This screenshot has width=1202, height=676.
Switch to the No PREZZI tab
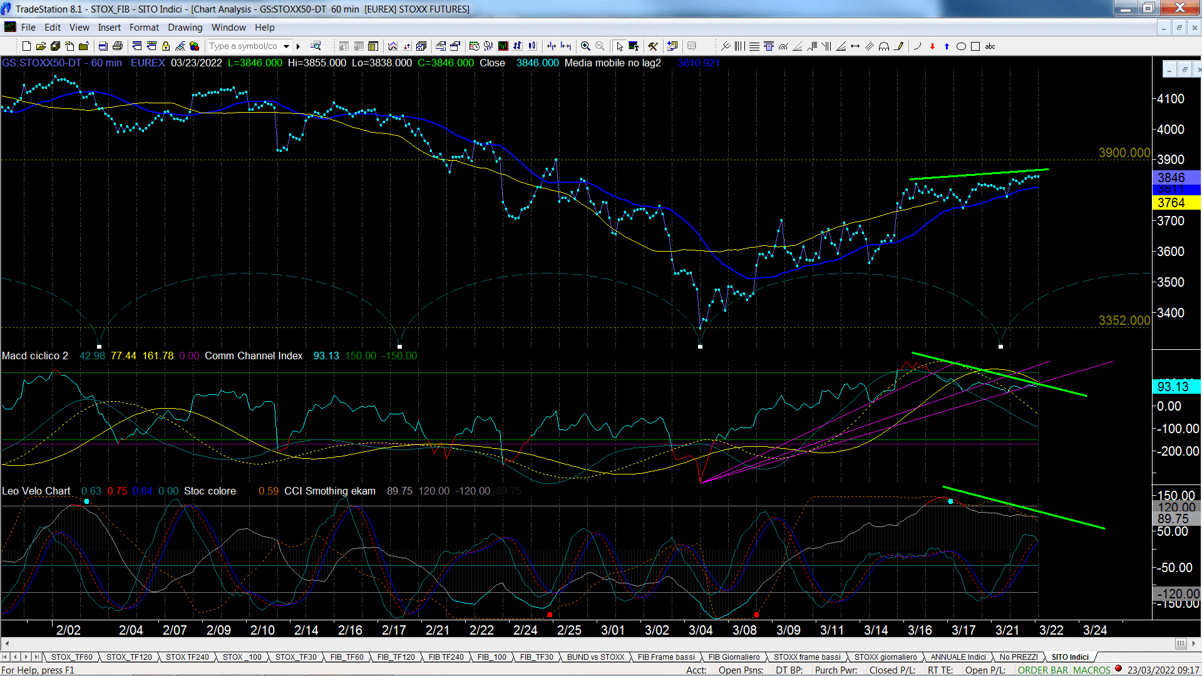pyautogui.click(x=1019, y=657)
